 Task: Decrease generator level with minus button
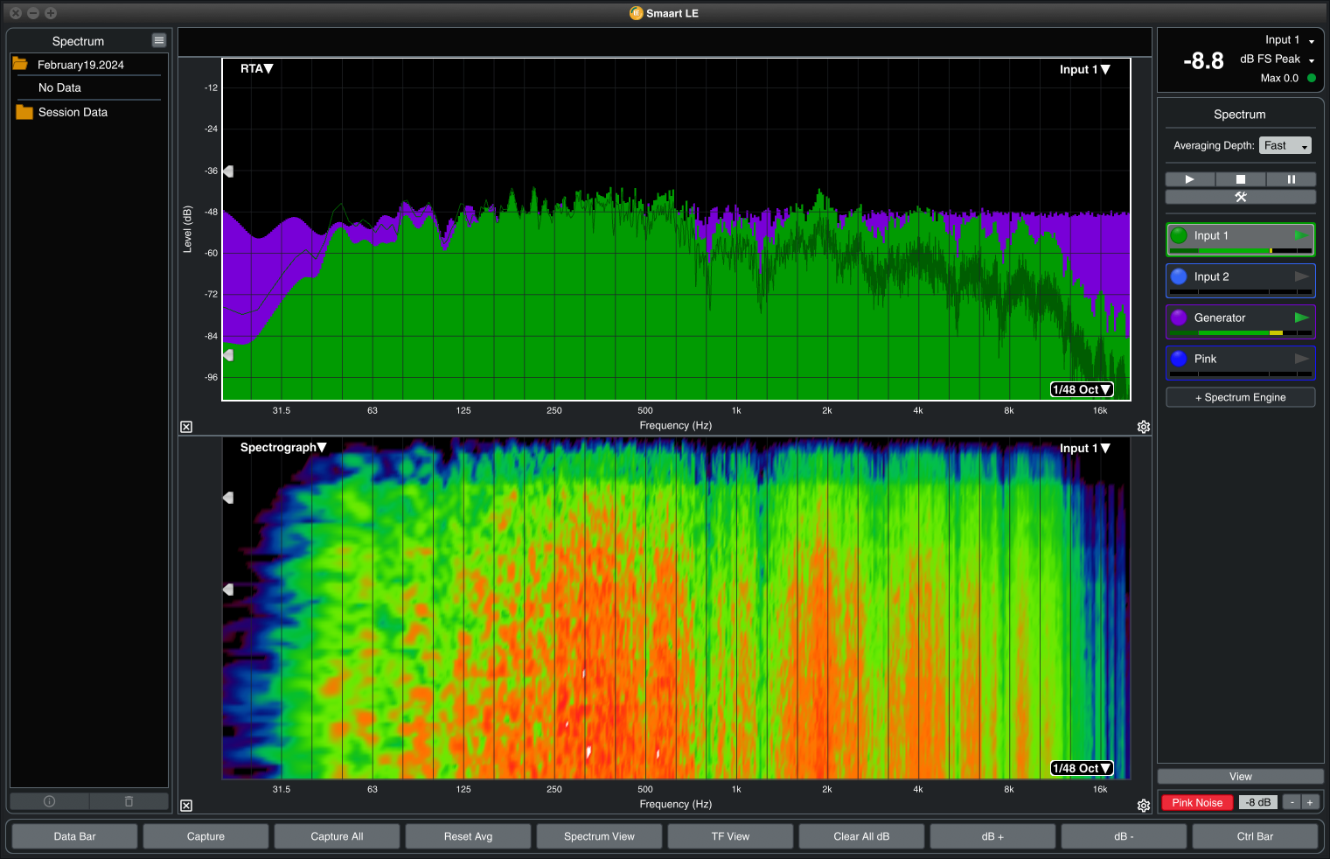(1292, 802)
